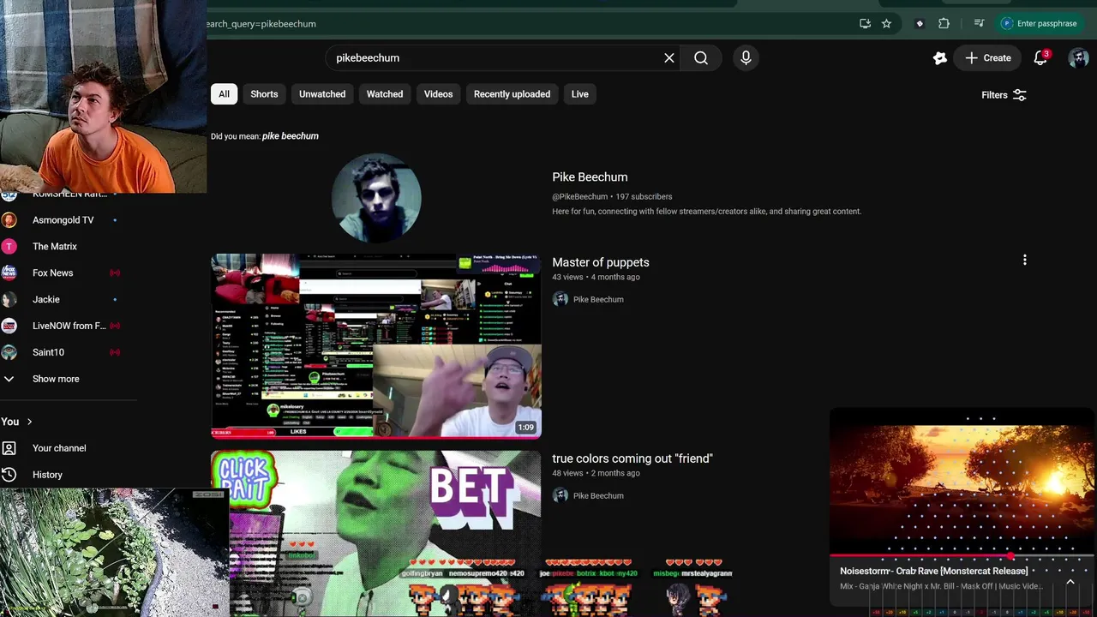This screenshot has width=1097, height=617.
Task: Open the YouTube notifications bell
Action: tap(1041, 58)
